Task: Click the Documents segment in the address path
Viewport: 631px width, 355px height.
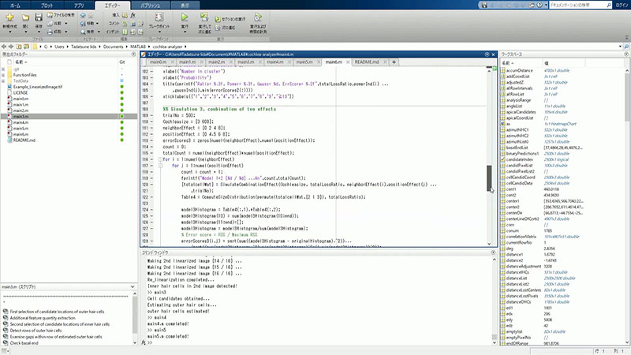Action: 113,47
